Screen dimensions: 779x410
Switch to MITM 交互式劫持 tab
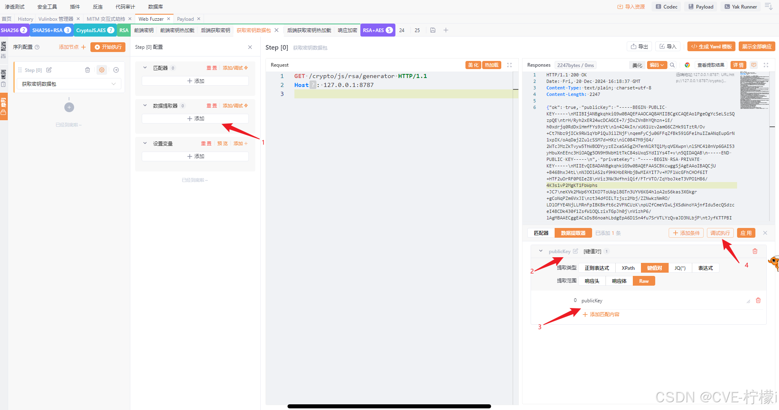pos(106,19)
